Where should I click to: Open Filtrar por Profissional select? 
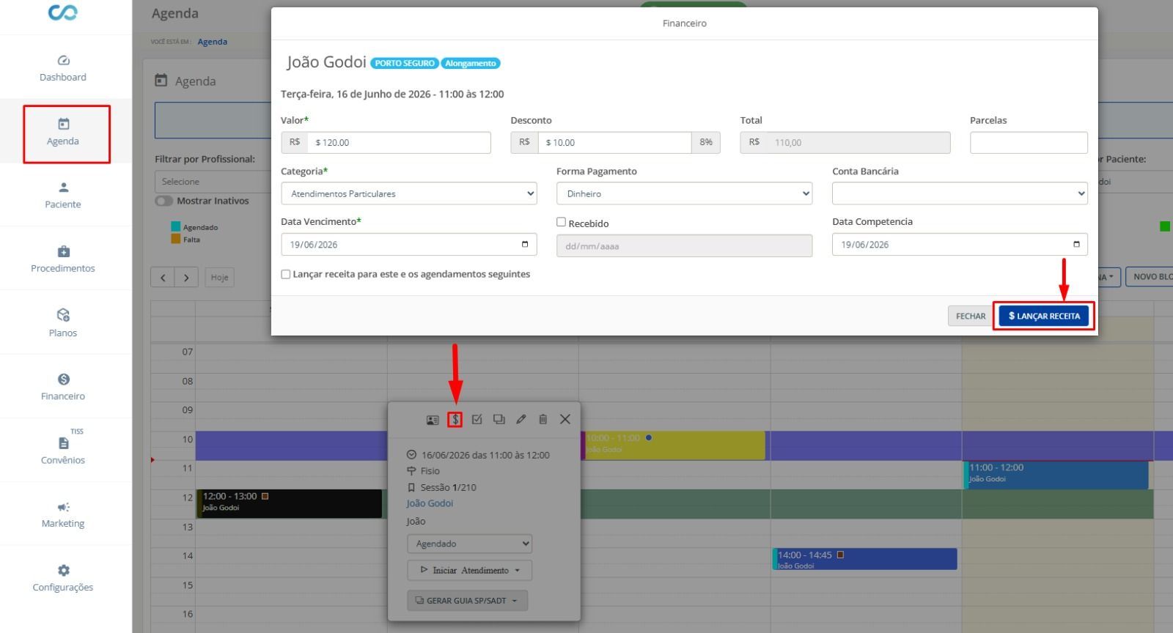[x=213, y=181]
